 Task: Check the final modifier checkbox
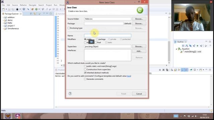(x=96, y=42)
